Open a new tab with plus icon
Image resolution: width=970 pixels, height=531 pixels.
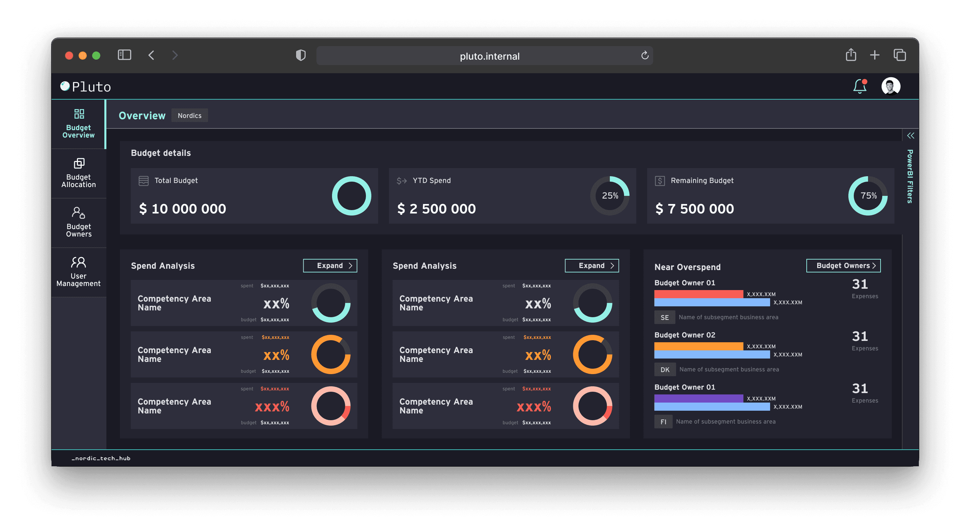point(874,55)
